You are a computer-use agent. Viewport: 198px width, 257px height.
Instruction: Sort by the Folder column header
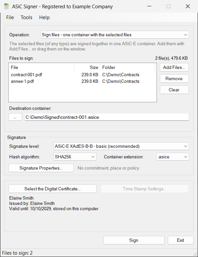[x=127, y=67]
